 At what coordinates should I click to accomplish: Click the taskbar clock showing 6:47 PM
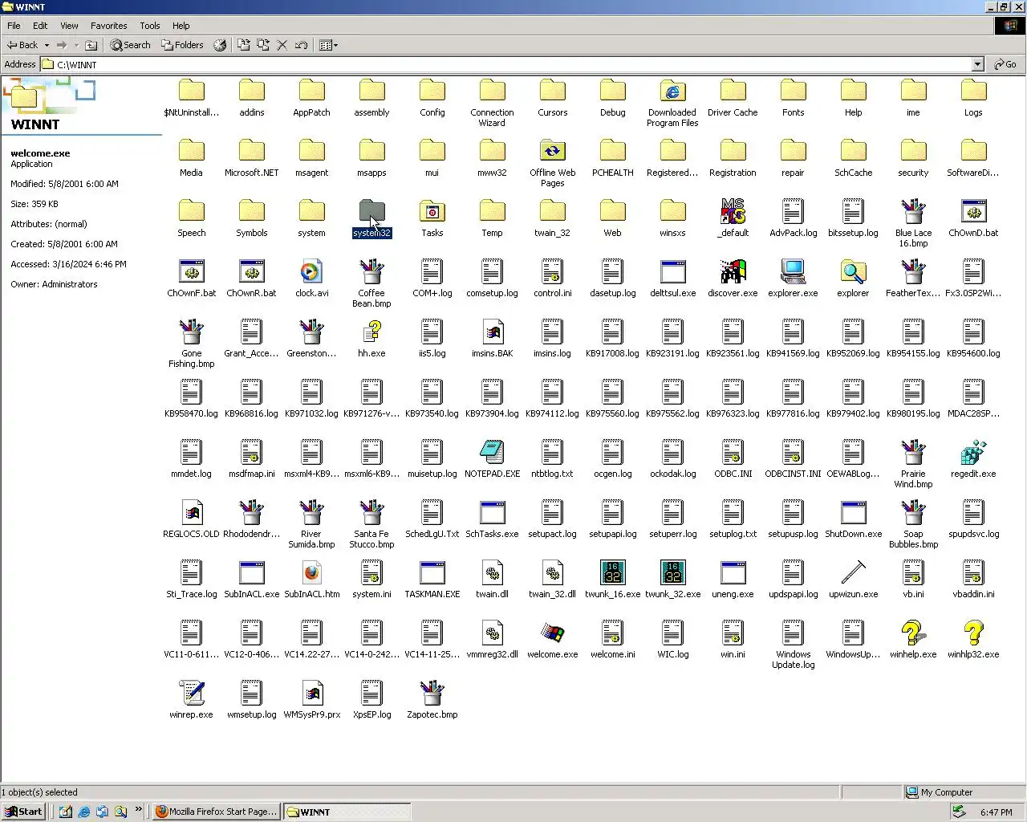[997, 812]
